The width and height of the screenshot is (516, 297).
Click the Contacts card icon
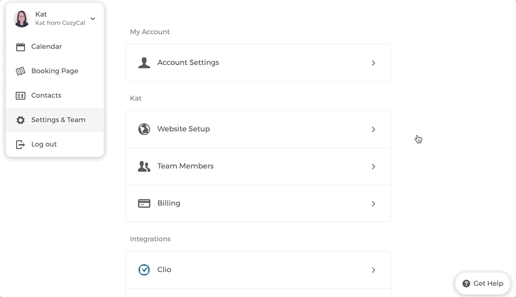[21, 96]
